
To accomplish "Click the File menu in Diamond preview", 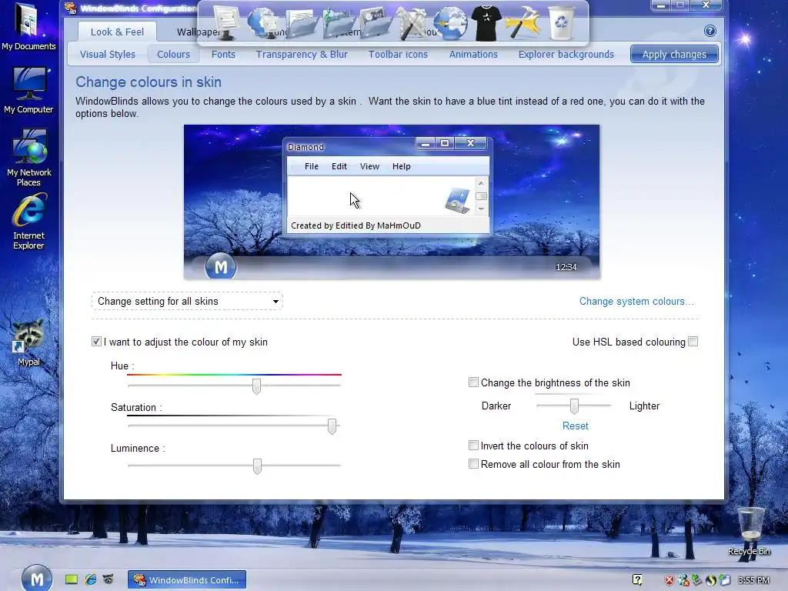I will coord(312,166).
